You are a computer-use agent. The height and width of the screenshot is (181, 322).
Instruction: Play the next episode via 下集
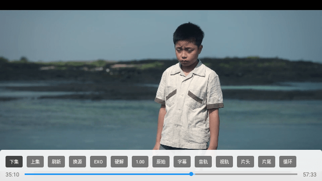[x=14, y=162]
